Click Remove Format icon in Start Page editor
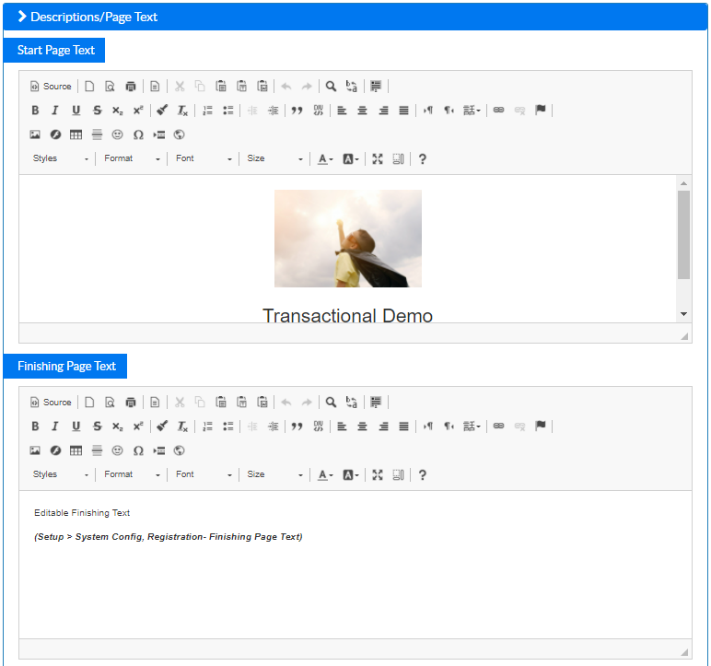 [182, 111]
